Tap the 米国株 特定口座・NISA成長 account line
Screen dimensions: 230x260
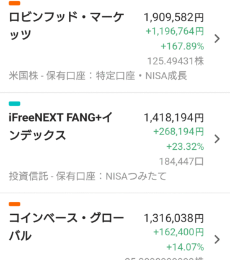98,76
